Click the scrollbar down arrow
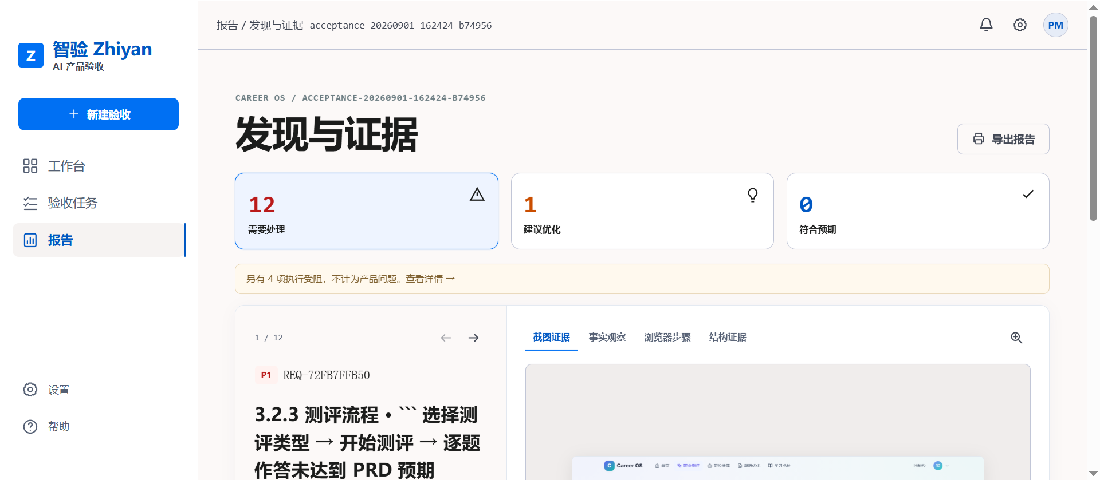Screen dimensions: 1100x480 pyautogui.click(x=1093, y=474)
